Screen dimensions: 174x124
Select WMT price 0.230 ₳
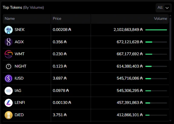click(60, 54)
